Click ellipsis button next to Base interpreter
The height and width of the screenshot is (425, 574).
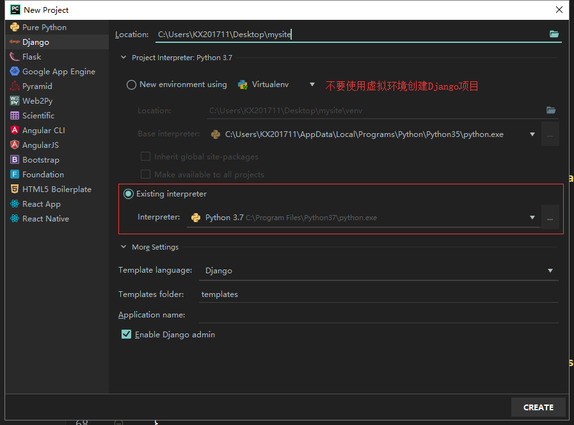click(550, 134)
